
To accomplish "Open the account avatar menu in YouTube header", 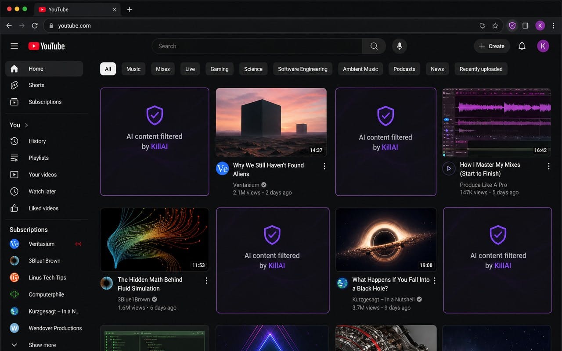I will tap(543, 46).
